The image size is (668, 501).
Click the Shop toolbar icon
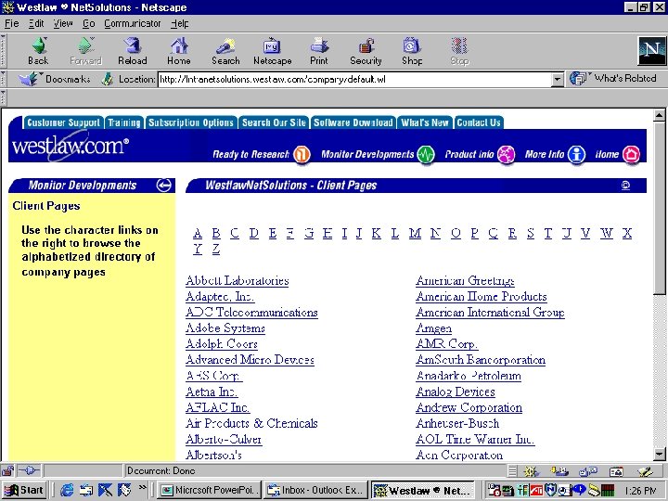point(412,51)
